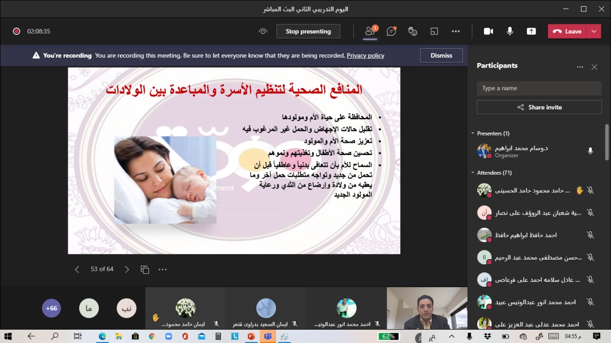Click the Type a name search field
This screenshot has width=611, height=343.
click(539, 88)
